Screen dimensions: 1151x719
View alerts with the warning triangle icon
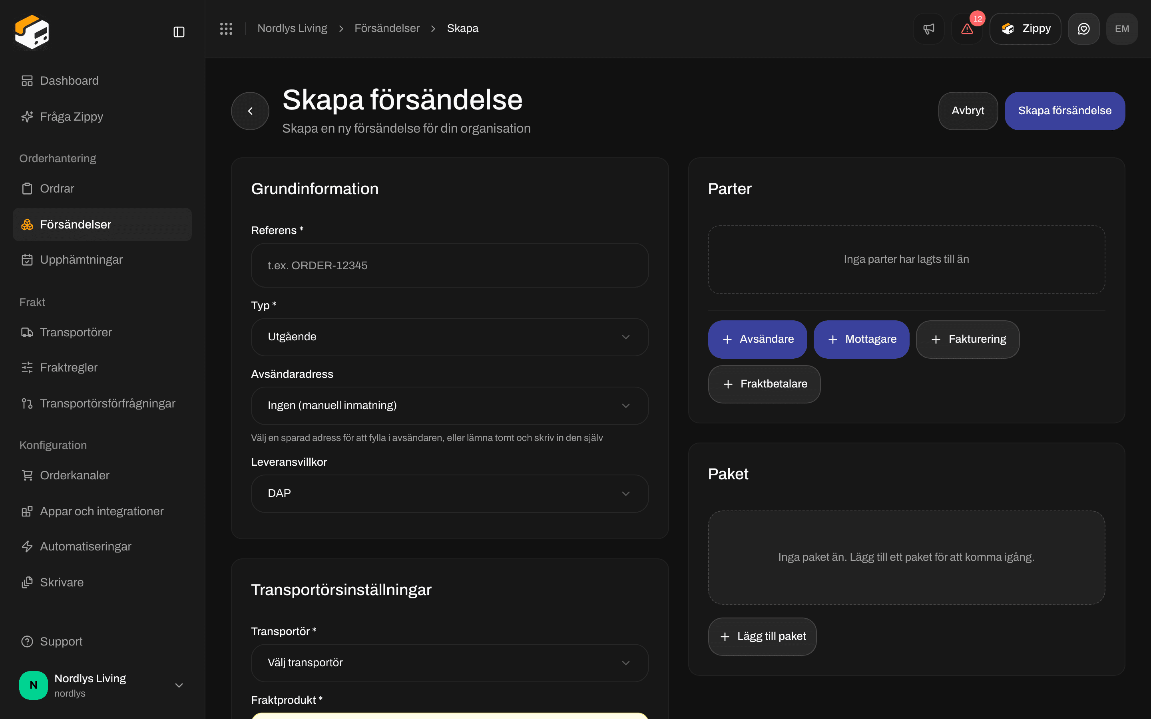coord(967,28)
